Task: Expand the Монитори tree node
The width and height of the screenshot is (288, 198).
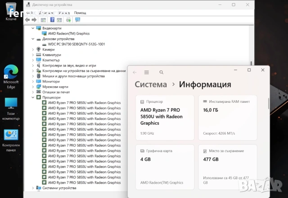Action: [33, 81]
